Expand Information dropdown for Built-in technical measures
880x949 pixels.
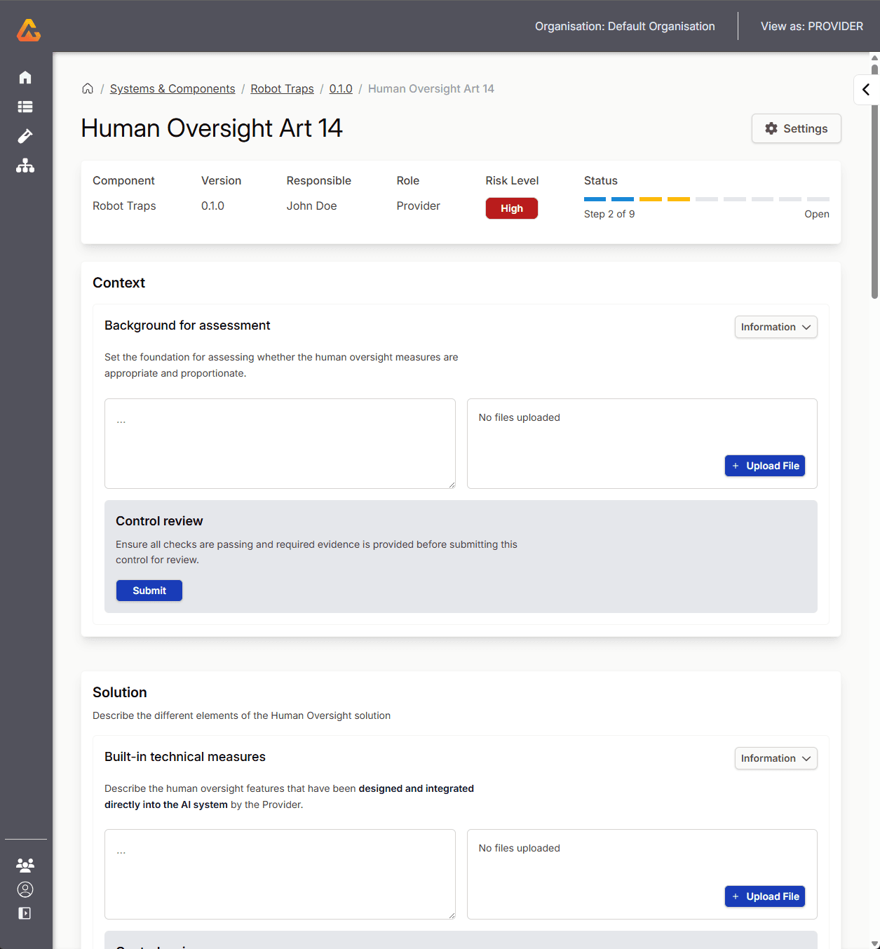tap(776, 758)
